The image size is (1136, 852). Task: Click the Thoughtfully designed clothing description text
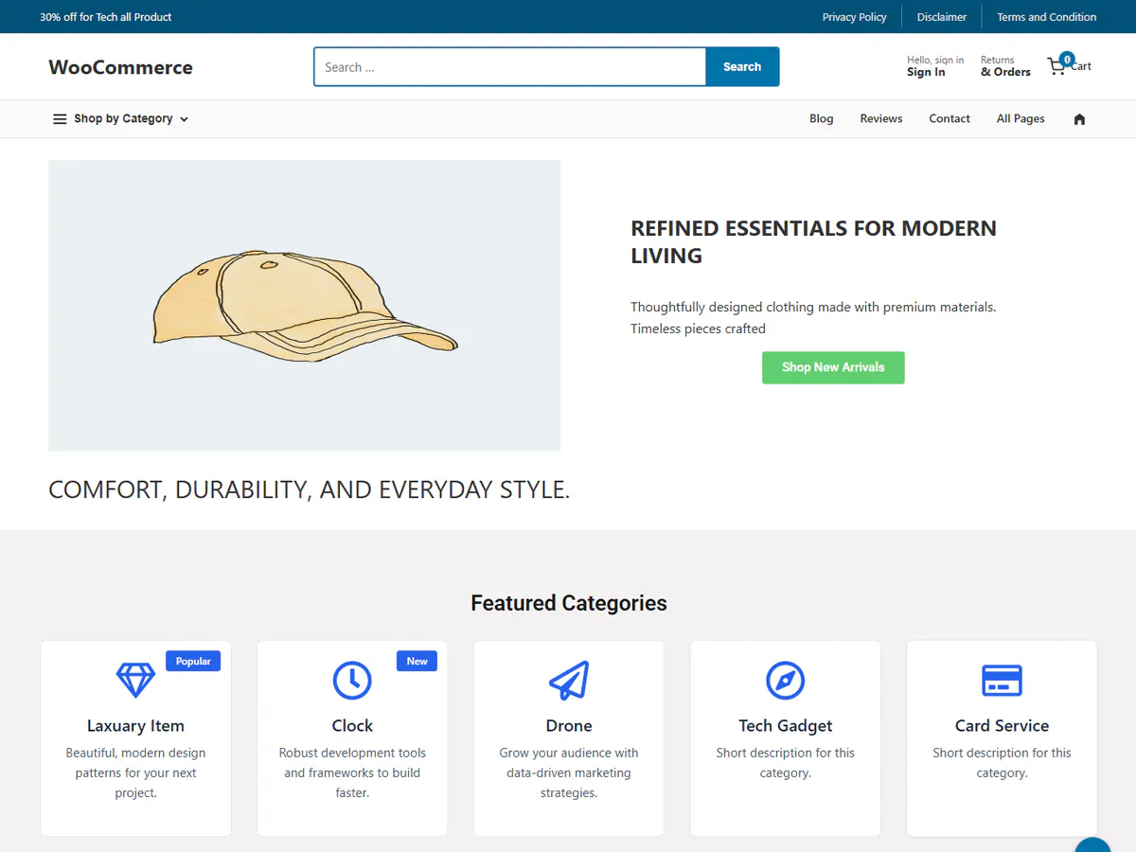click(814, 318)
